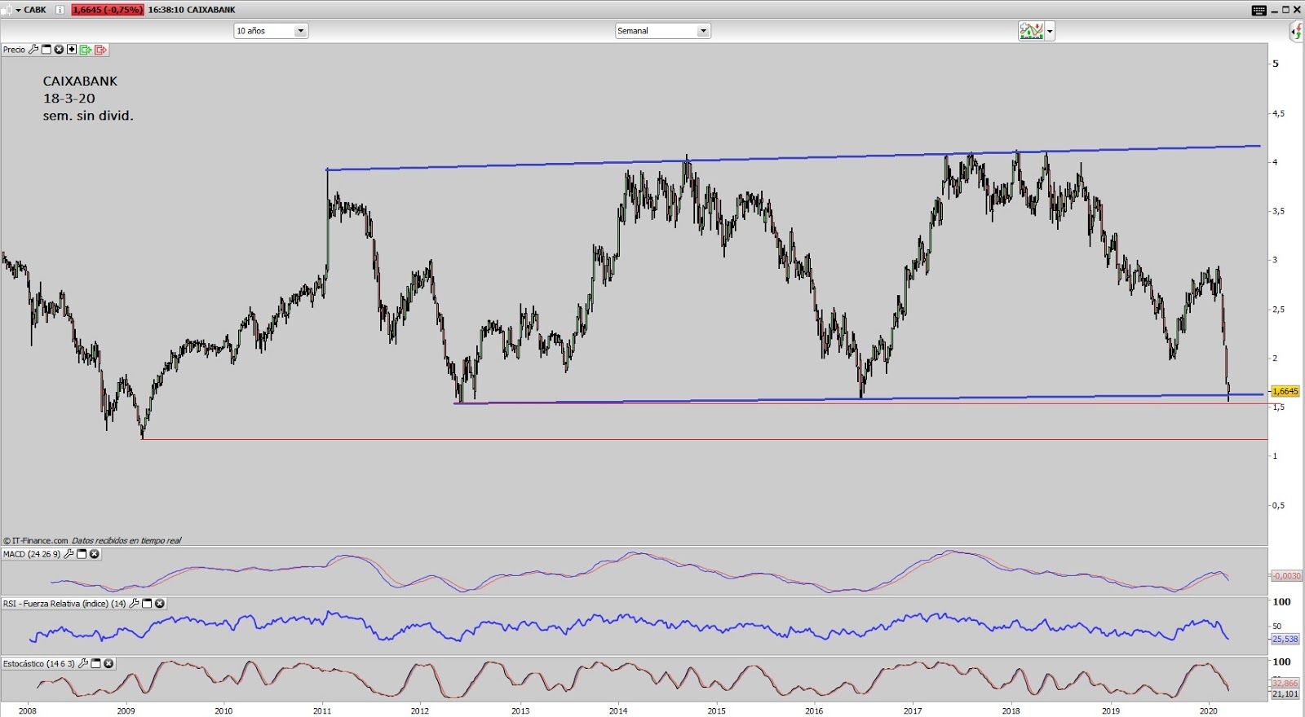Click the Precio panel label
The image size is (1305, 717).
click(14, 50)
